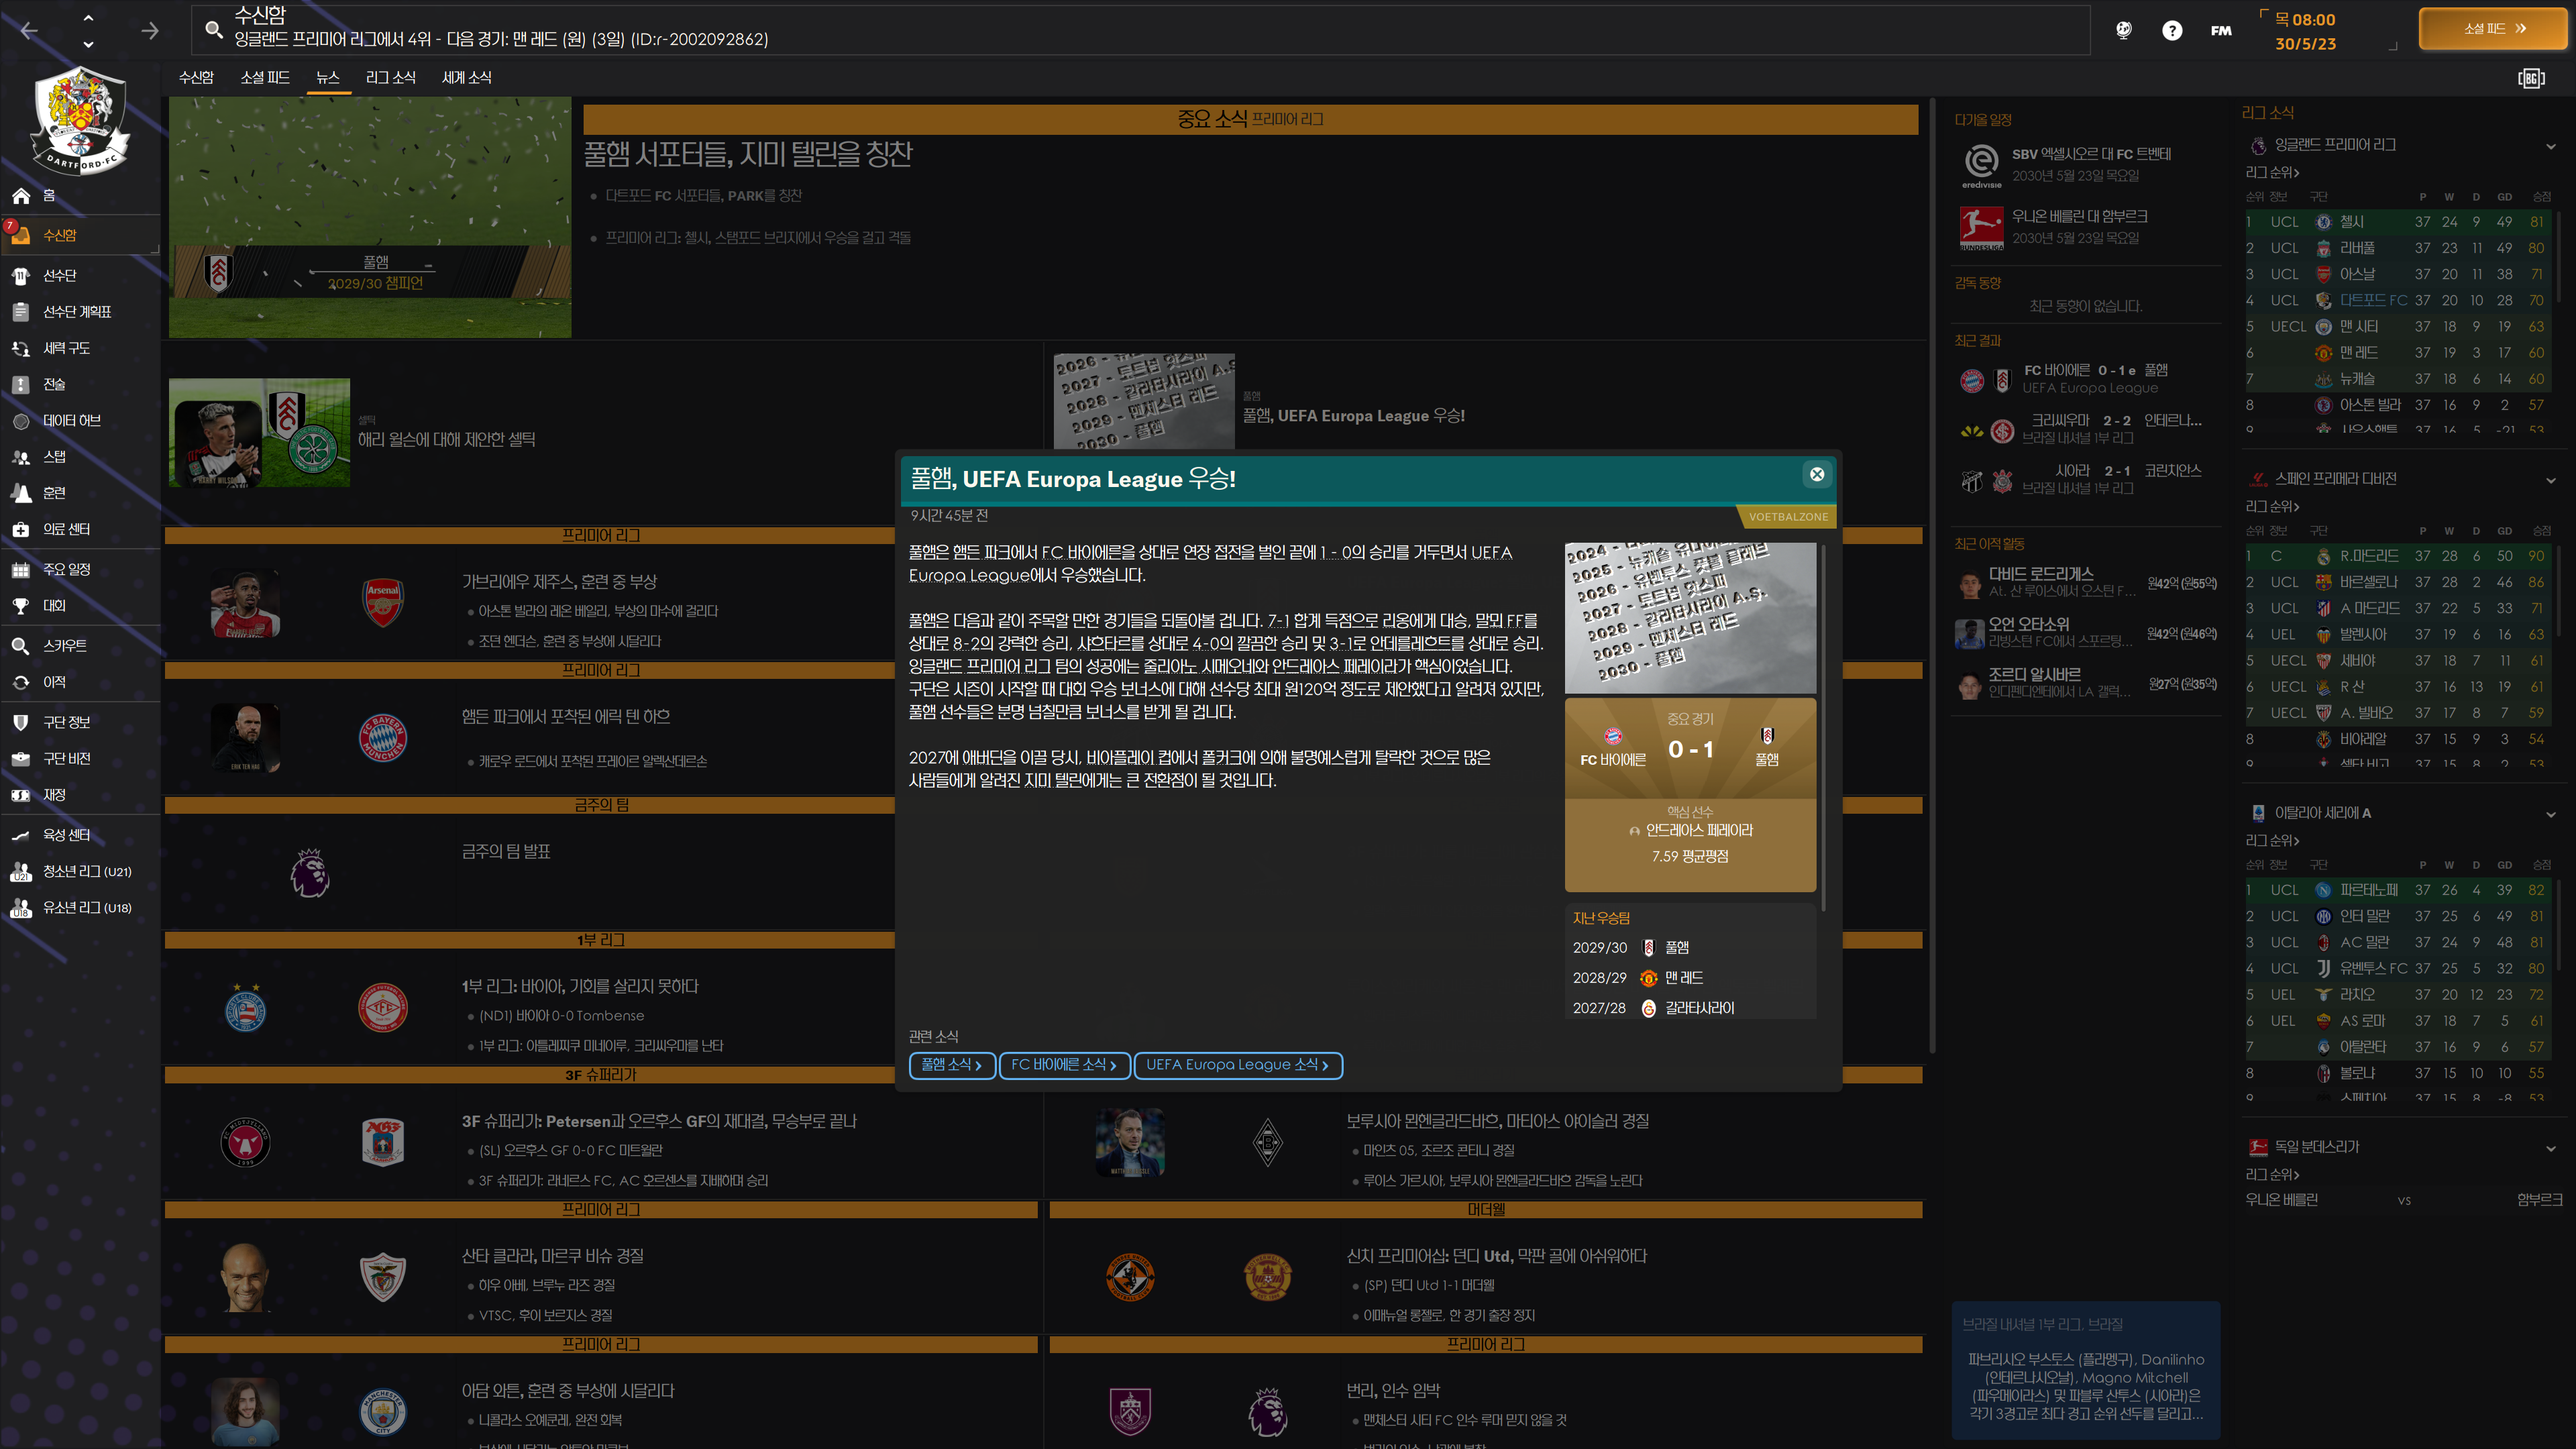
Task: Open 의료 센터 medical icon
Action: point(21,529)
